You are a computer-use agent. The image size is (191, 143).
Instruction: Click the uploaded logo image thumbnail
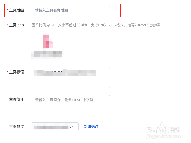coord(47,46)
